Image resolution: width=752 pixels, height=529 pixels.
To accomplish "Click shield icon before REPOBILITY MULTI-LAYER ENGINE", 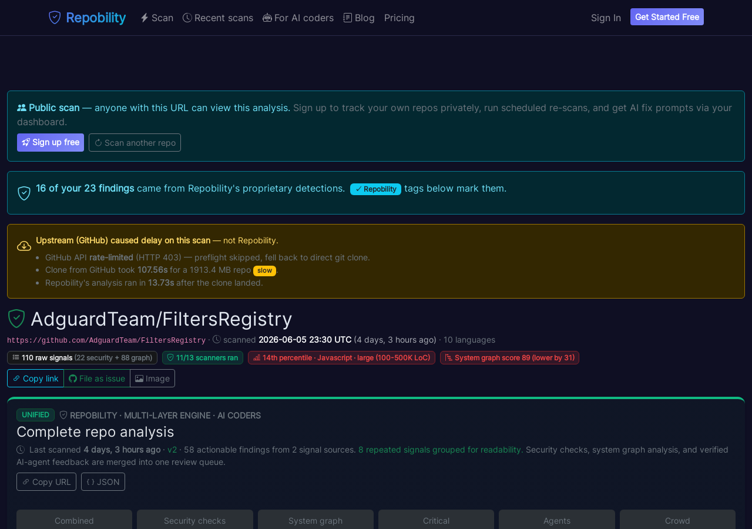I will pyautogui.click(x=63, y=415).
